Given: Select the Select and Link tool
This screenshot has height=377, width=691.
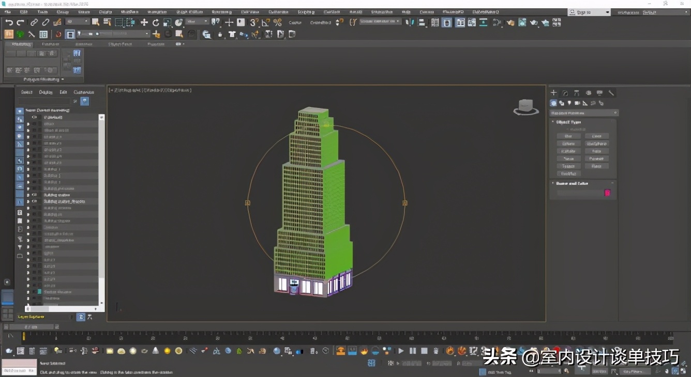Looking at the screenshot, I should (x=34, y=22).
